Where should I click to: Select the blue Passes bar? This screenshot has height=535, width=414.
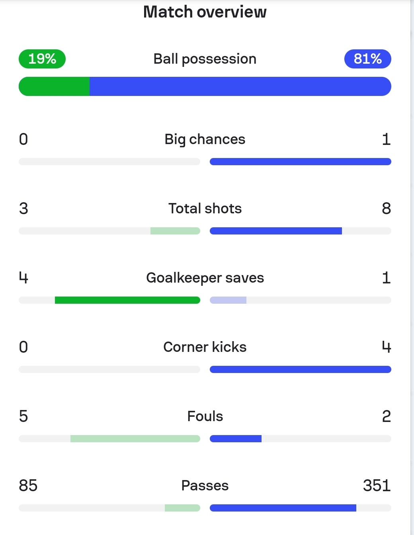point(283,508)
